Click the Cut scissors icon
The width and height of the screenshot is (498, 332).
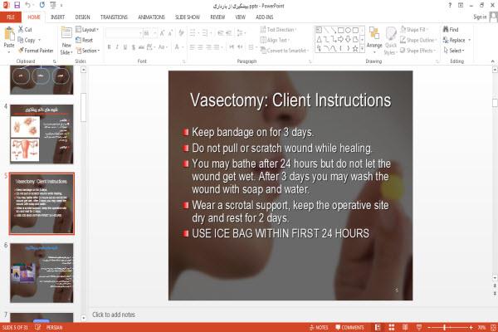[21, 29]
